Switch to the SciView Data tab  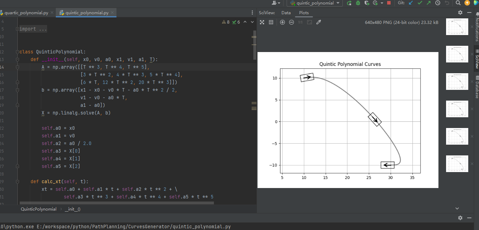coord(286,13)
